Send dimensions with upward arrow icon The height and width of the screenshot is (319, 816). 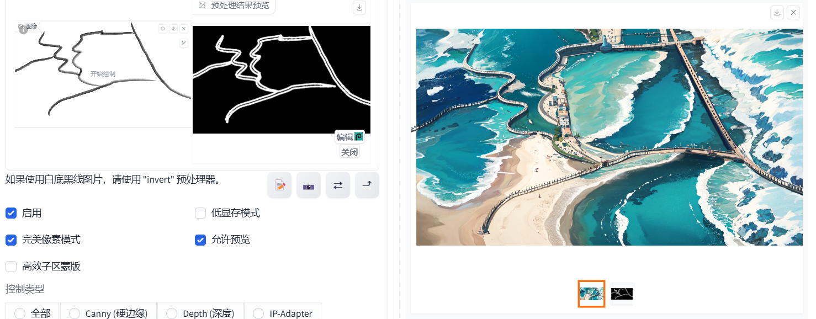coord(367,185)
